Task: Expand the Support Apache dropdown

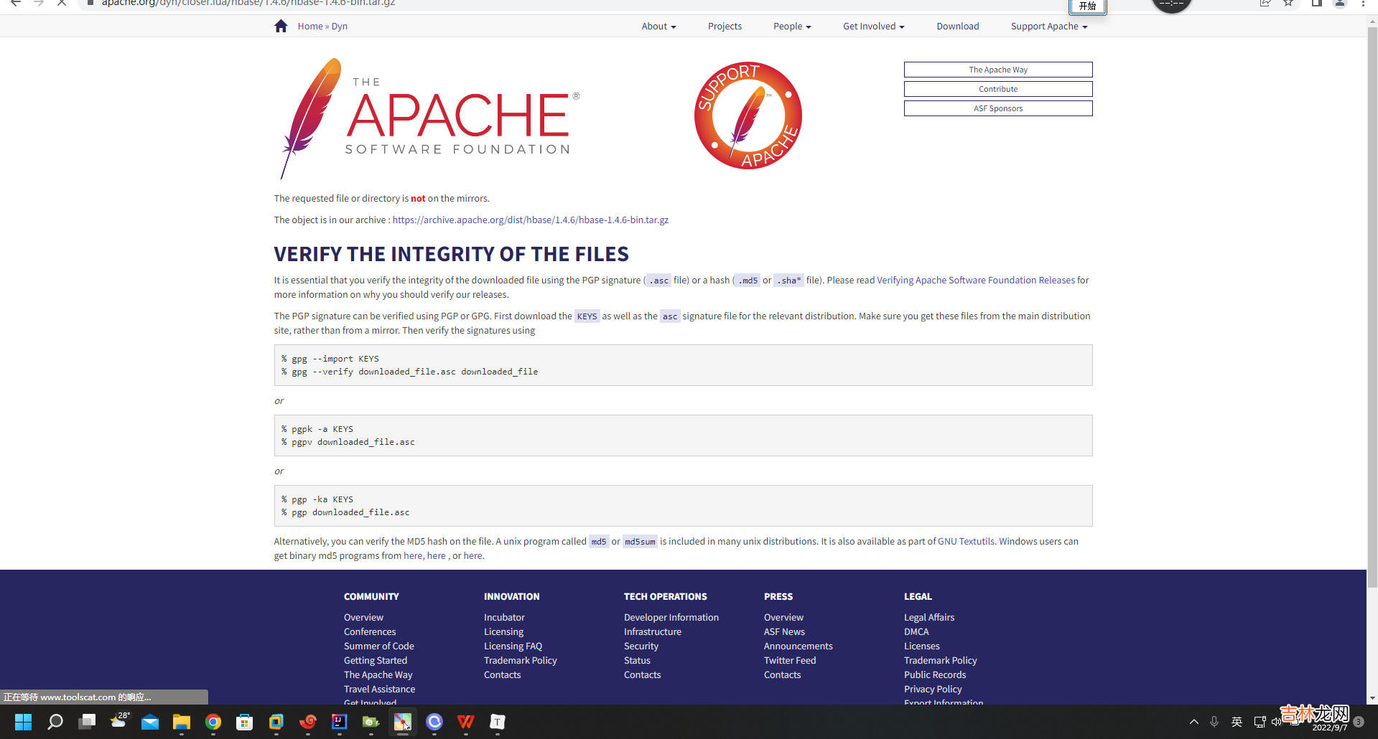Action: (x=1049, y=27)
